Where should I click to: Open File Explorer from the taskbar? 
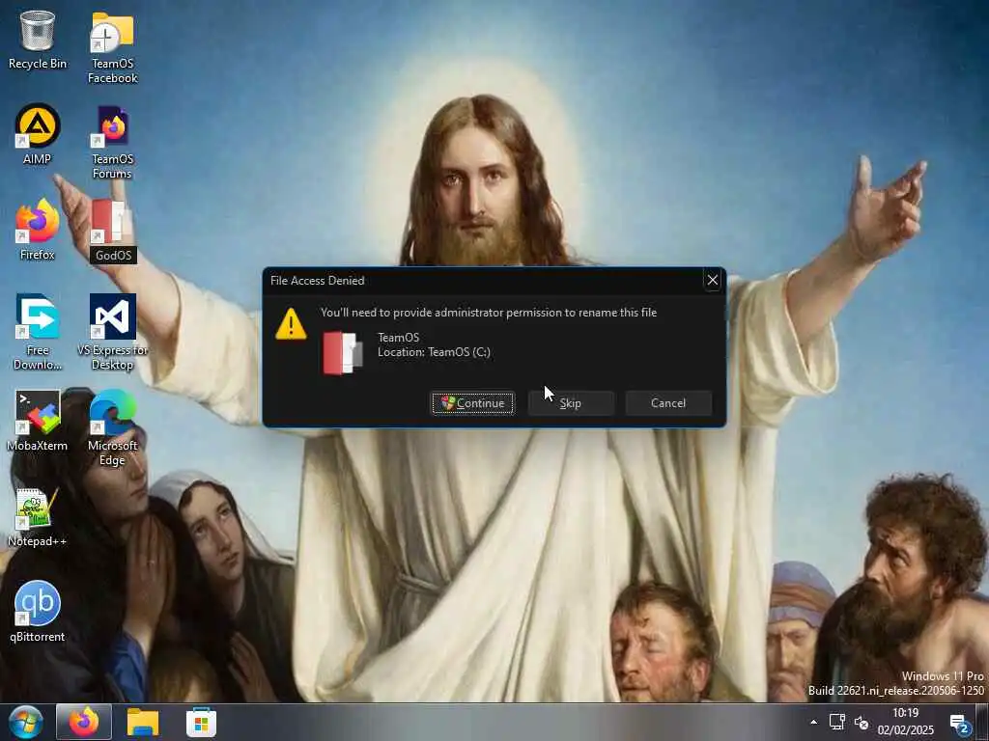click(x=143, y=722)
